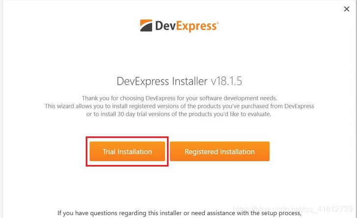Click the "DevExpress Installer" heading text
The width and height of the screenshot is (357, 218).
click(x=162, y=81)
